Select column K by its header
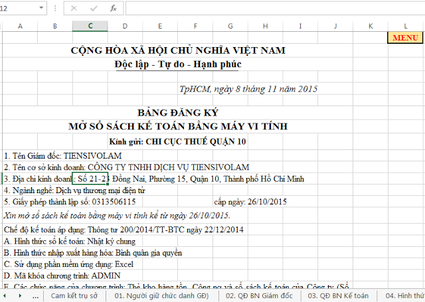Screen dimensions: 425x302 pyautogui.click(x=371, y=25)
